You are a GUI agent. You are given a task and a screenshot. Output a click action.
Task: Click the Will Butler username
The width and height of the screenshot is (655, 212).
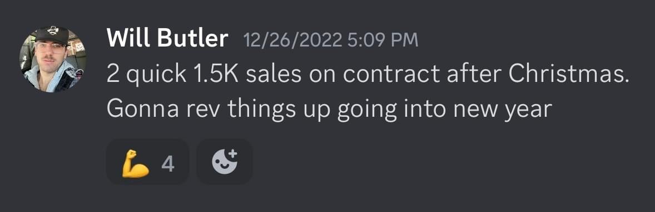[167, 39]
